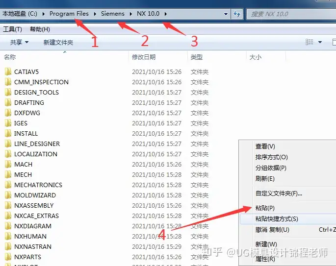Click the LOCALIZATION folder icon
The image size is (336, 266).
click(x=8, y=154)
